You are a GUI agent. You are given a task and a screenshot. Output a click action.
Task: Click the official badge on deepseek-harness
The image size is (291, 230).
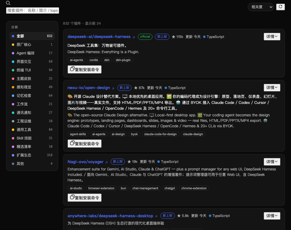coord(145,37)
